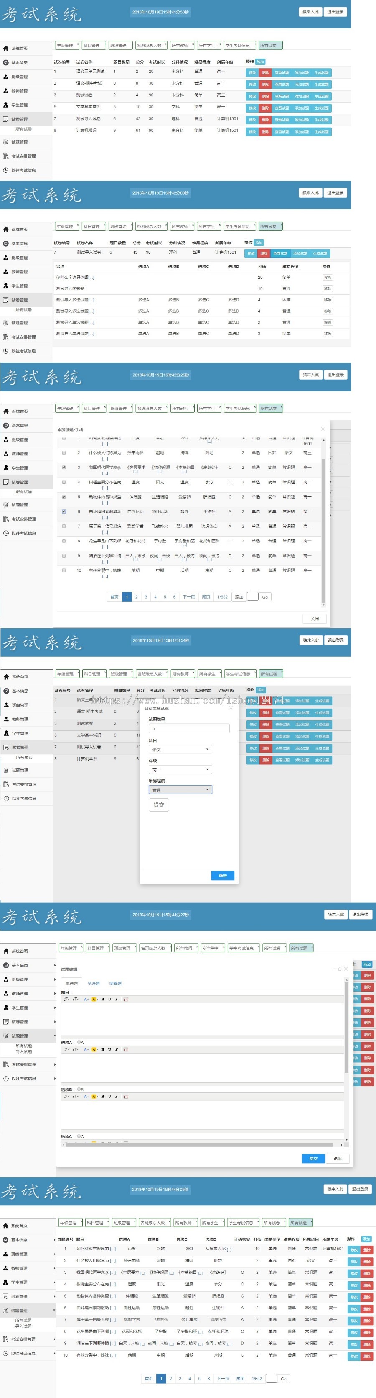Viewport: 376px width, 1398px height.
Task: Click 基本信息 sidebar icon on the 15:41:53 page
Action: click(6, 62)
